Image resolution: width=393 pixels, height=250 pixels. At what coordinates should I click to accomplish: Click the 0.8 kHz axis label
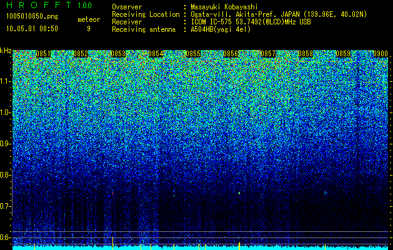5,175
